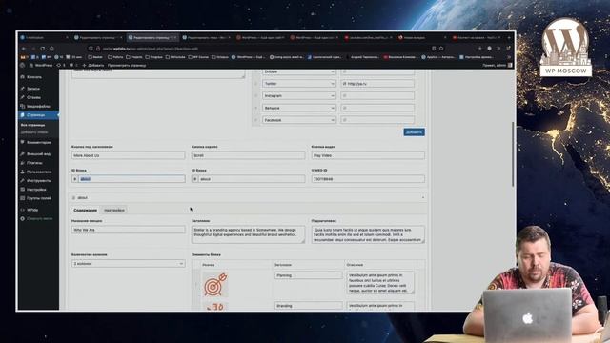Click the bookmark star icon in address bar
Screen dimensions: 610x343
click(441, 49)
